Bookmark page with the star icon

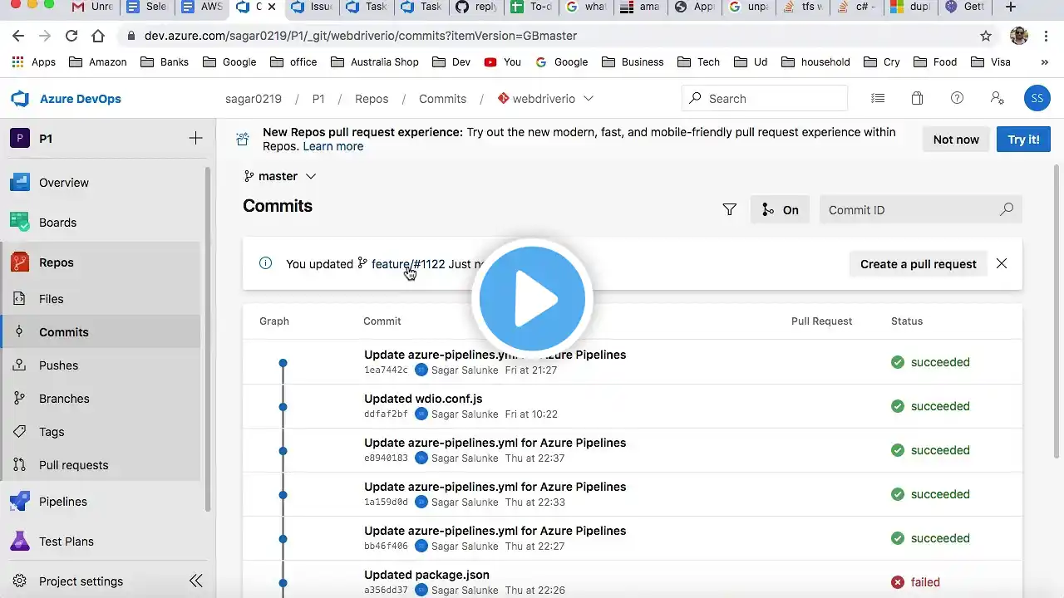pos(986,36)
